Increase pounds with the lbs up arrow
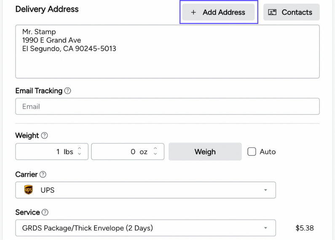Screen dimensions: 335x240 click(x=80, y=149)
